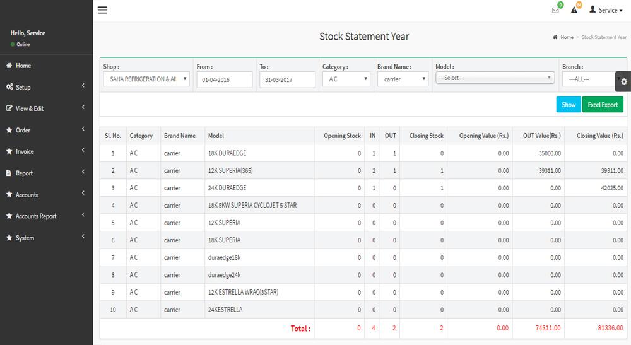Open the warning alerts icon
Image resolution: width=631 pixels, height=345 pixels.
pyautogui.click(x=574, y=10)
